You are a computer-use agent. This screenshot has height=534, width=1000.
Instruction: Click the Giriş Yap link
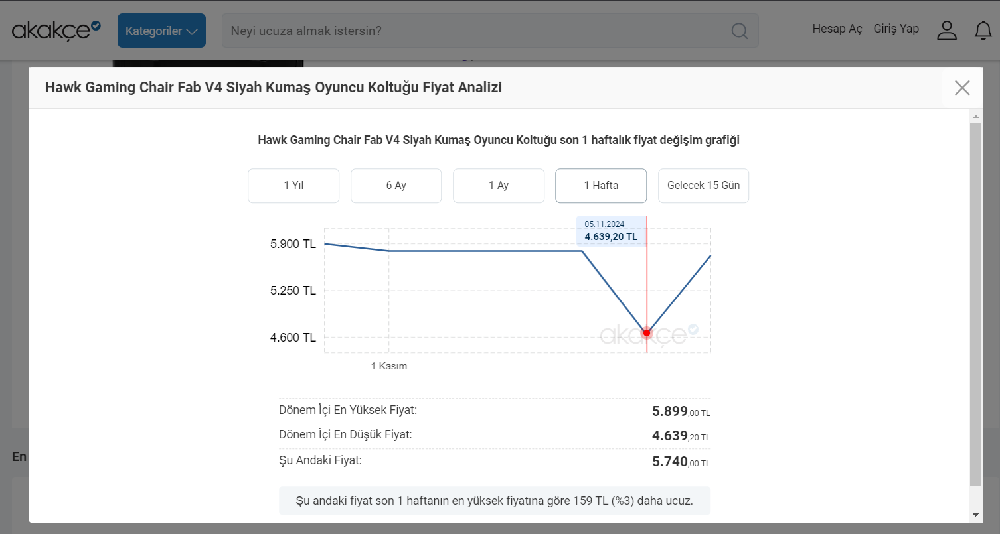[896, 29]
